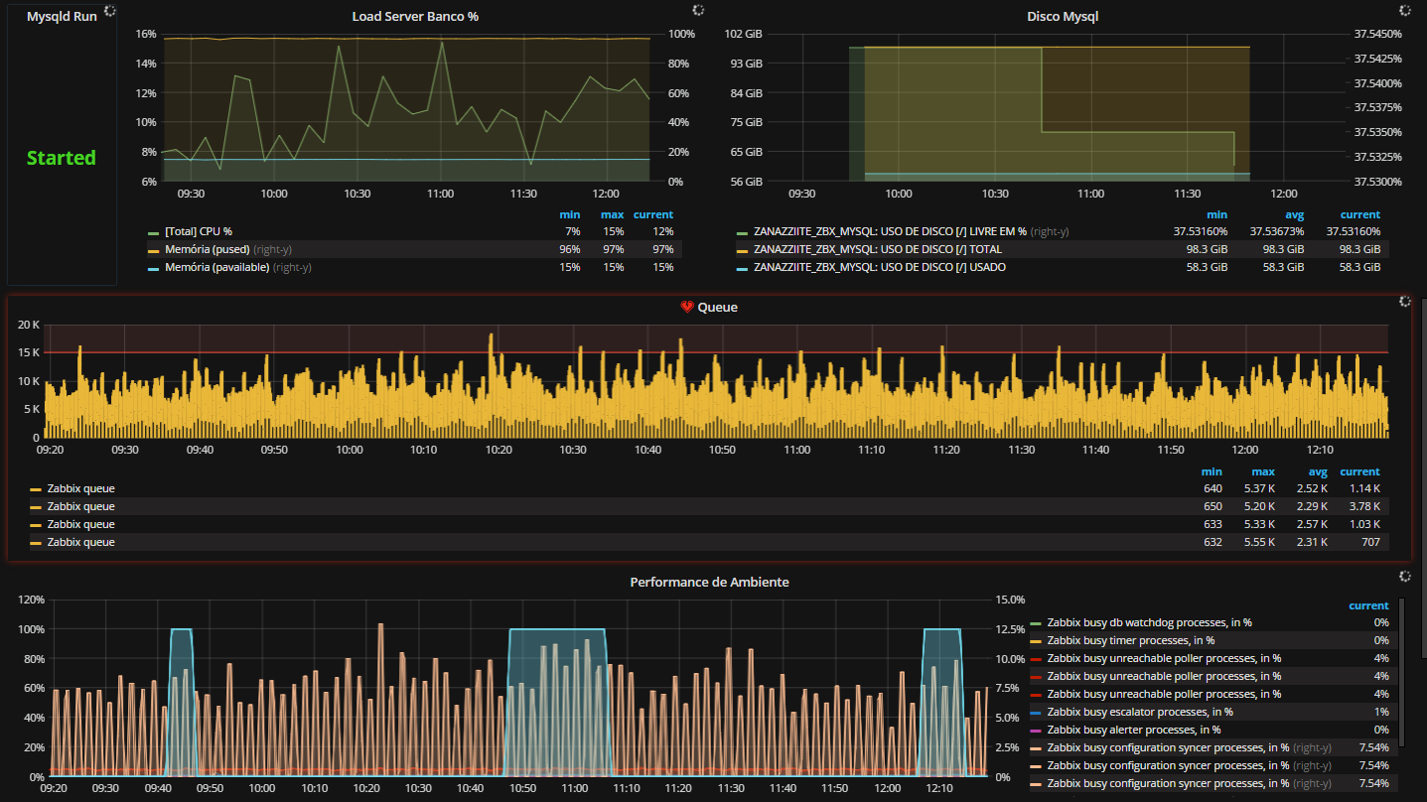Sort Disco Mysql legend by avg

[1293, 214]
